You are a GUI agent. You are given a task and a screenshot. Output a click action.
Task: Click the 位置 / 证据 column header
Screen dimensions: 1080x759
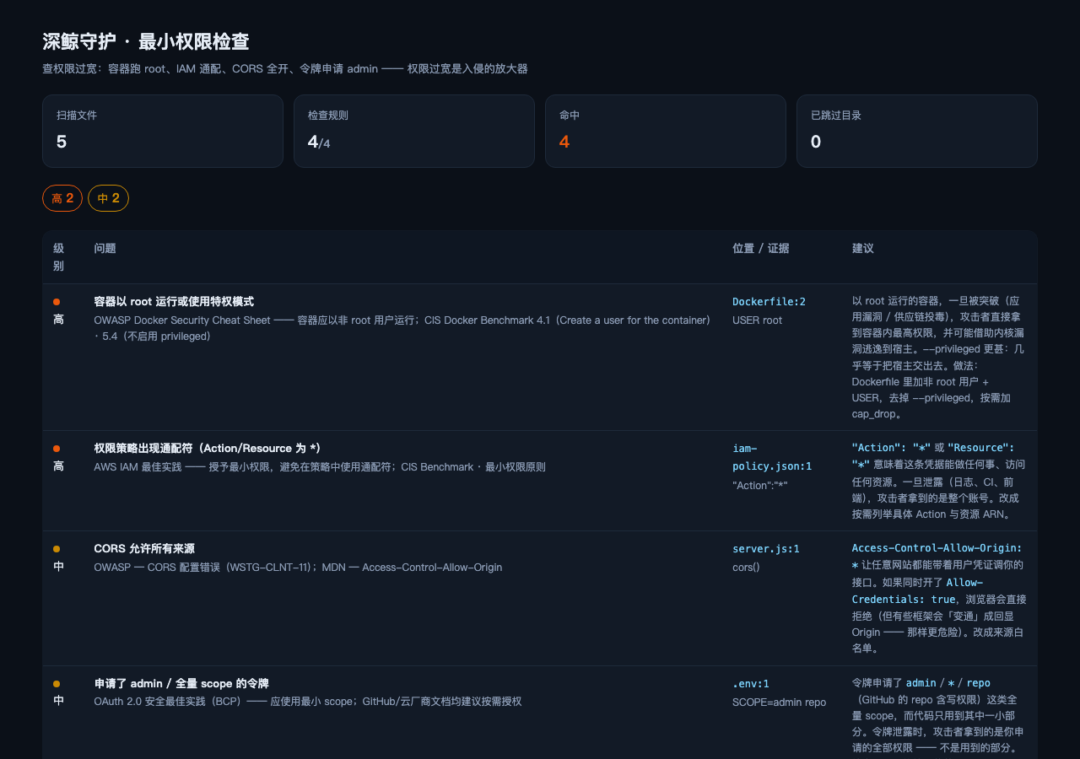[761, 249]
